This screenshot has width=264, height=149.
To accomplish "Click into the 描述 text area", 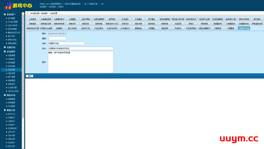I will pos(80,62).
